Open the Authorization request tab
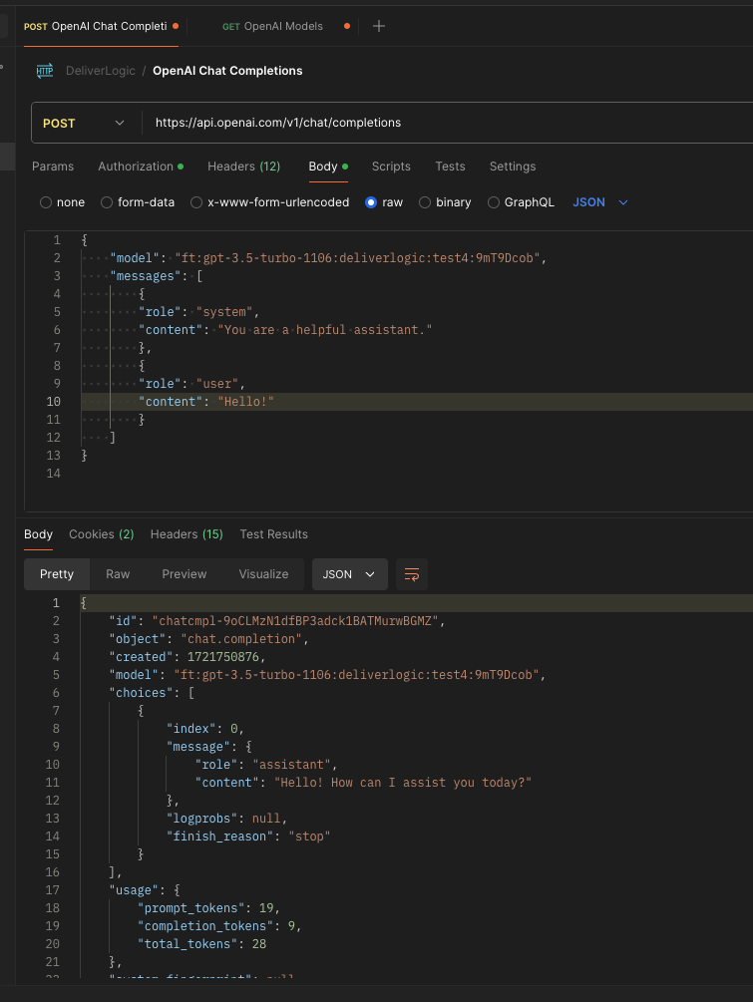 pos(136,167)
